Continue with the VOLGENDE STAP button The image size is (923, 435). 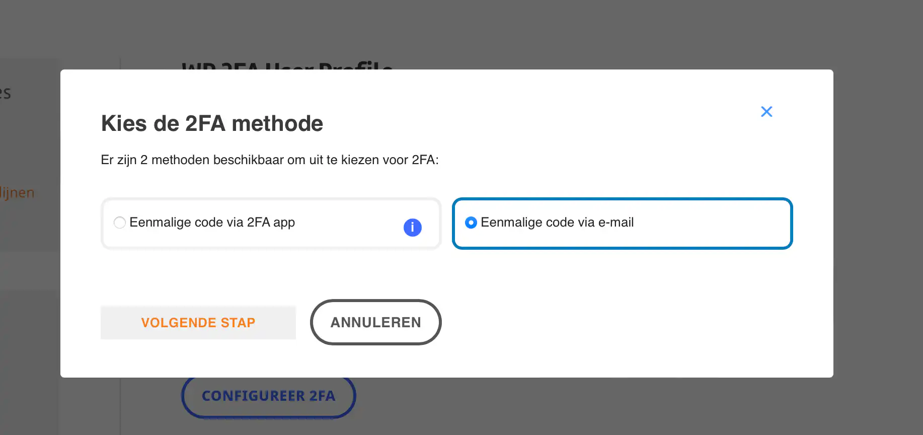point(198,323)
